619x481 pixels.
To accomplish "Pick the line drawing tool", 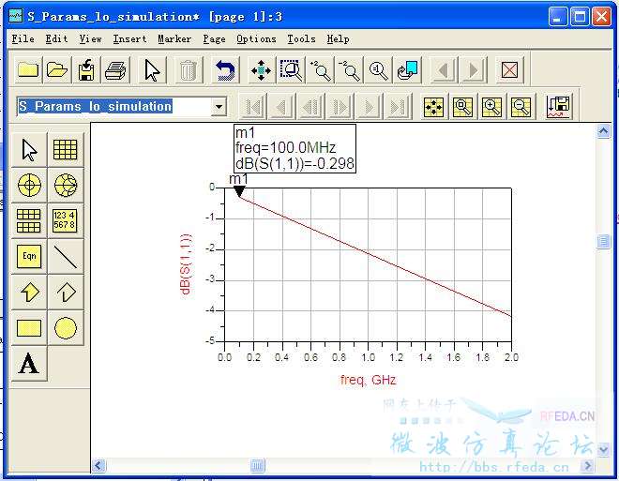I will (65, 255).
